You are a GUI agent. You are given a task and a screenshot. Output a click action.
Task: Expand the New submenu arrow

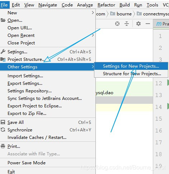pos(93,13)
